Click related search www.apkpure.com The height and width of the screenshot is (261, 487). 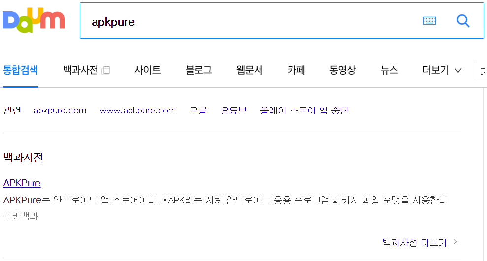(x=137, y=111)
